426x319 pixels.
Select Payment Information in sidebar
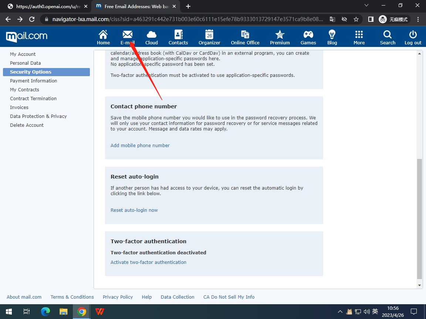34,81
